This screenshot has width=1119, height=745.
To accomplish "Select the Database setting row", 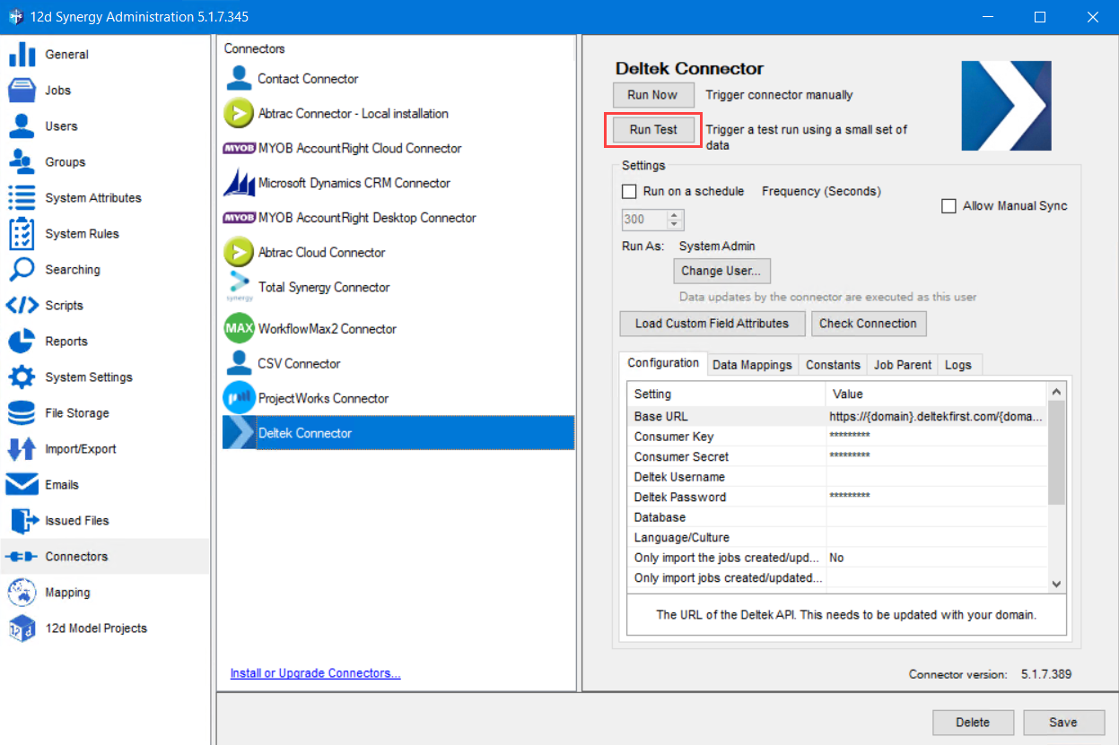I will (837, 517).
